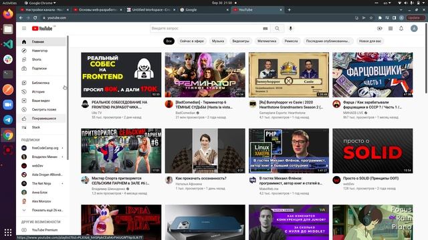Open freeCodeCamp.org subscription channel

pos(41,148)
